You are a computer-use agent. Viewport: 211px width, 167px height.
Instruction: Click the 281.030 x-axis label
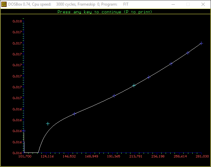tap(202, 156)
